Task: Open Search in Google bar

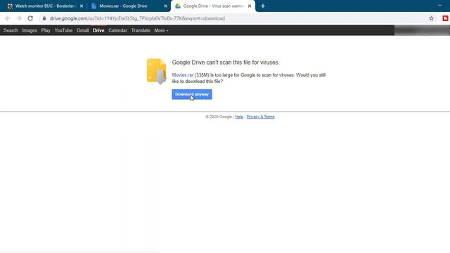Action: pos(11,30)
